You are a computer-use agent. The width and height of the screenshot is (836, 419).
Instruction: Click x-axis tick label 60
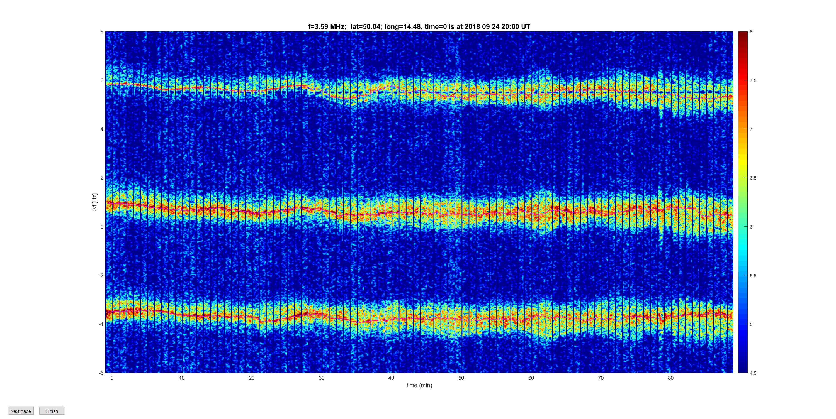coord(531,378)
